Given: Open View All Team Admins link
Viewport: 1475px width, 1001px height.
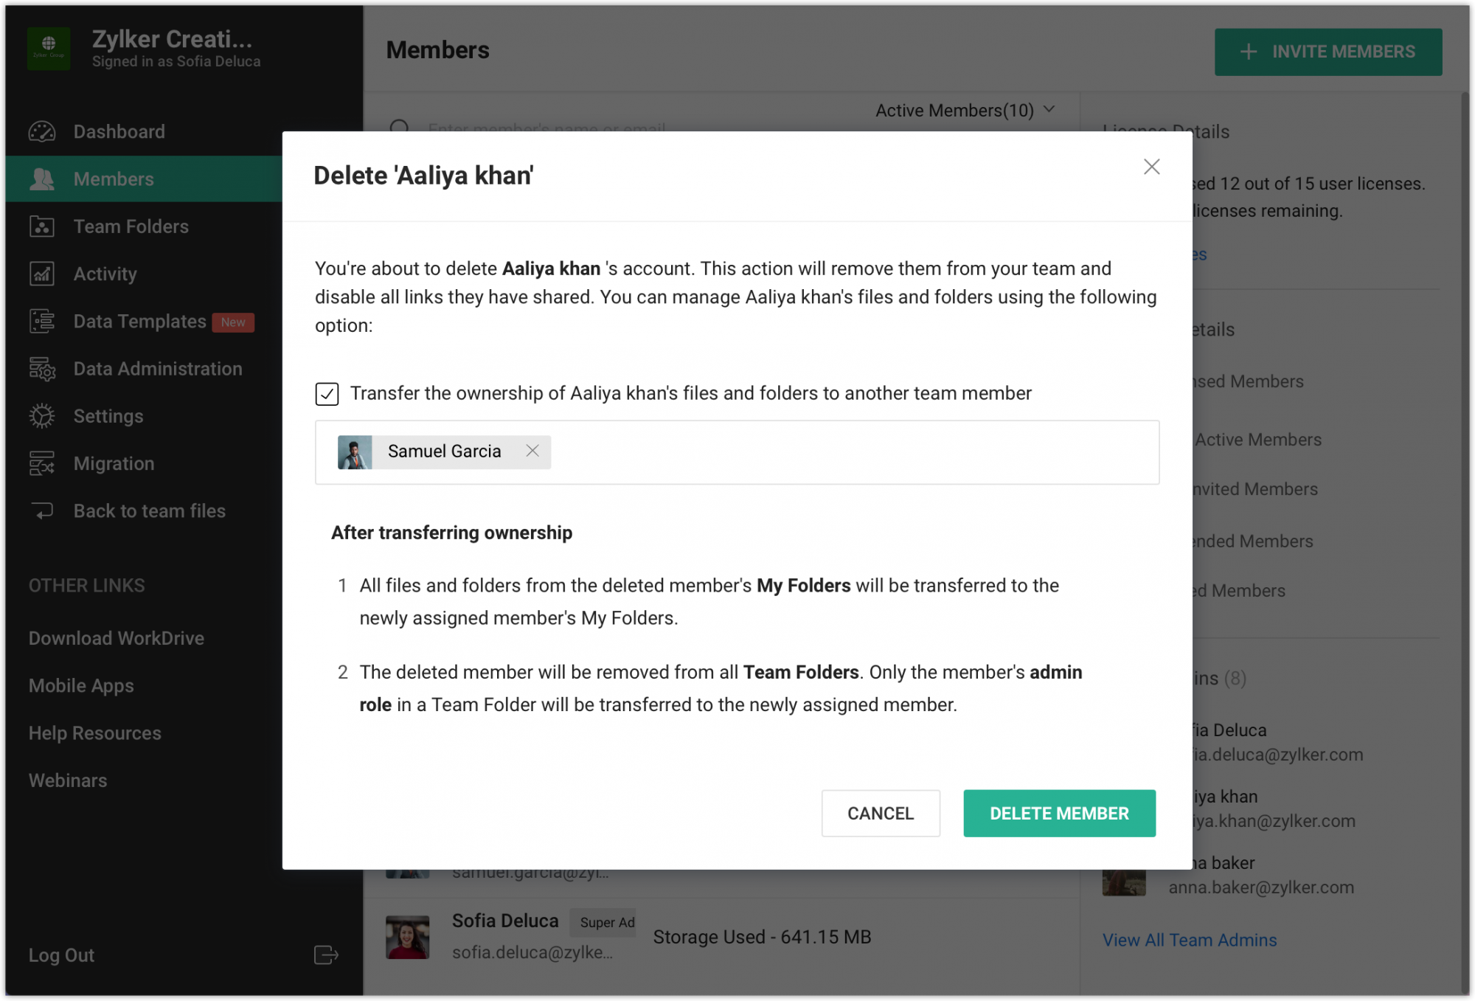Looking at the screenshot, I should click(1190, 940).
